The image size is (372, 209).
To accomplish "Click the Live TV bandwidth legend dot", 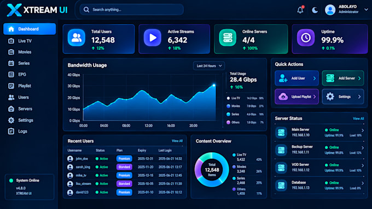I will (x=228, y=98).
